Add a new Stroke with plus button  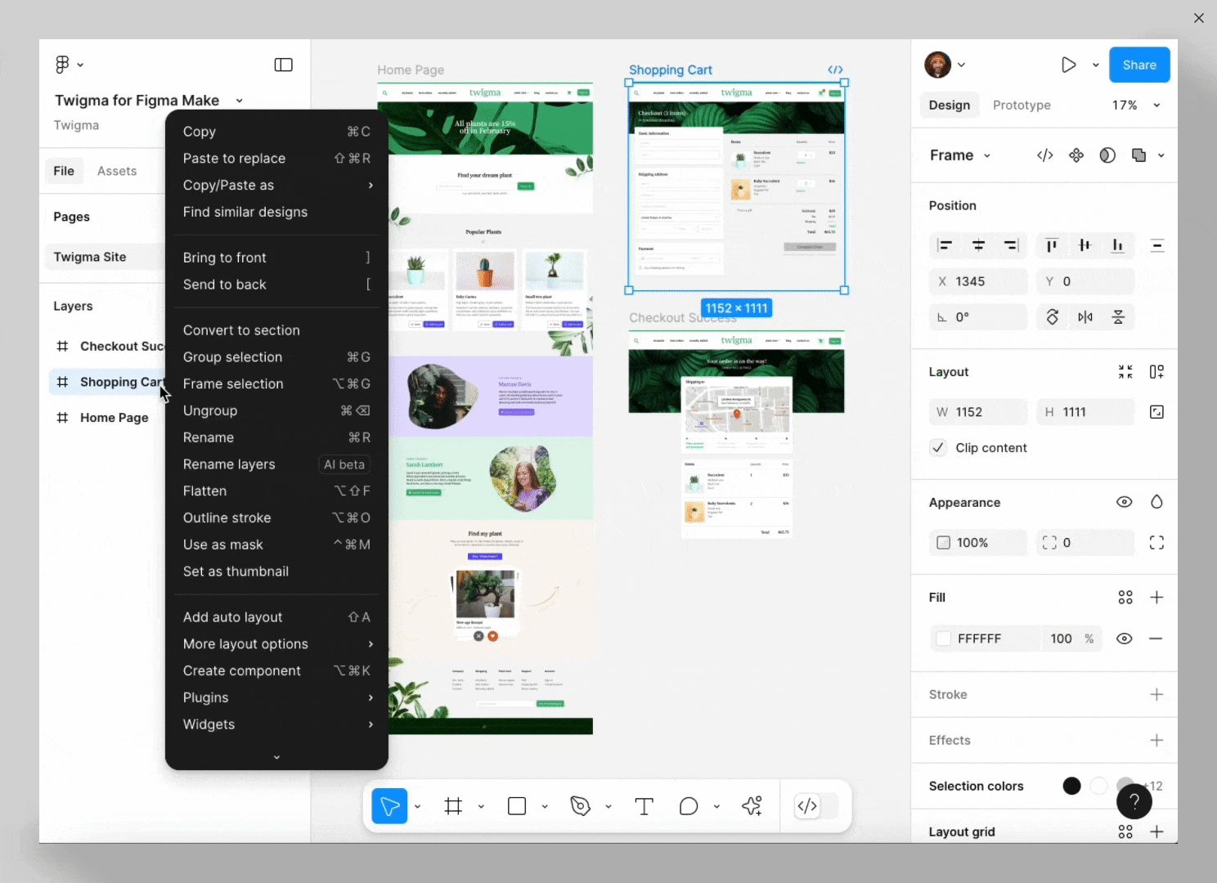[1156, 694]
